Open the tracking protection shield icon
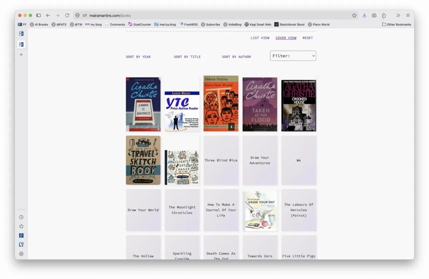Viewport: 429px width, 279px height. pyautogui.click(x=77, y=15)
